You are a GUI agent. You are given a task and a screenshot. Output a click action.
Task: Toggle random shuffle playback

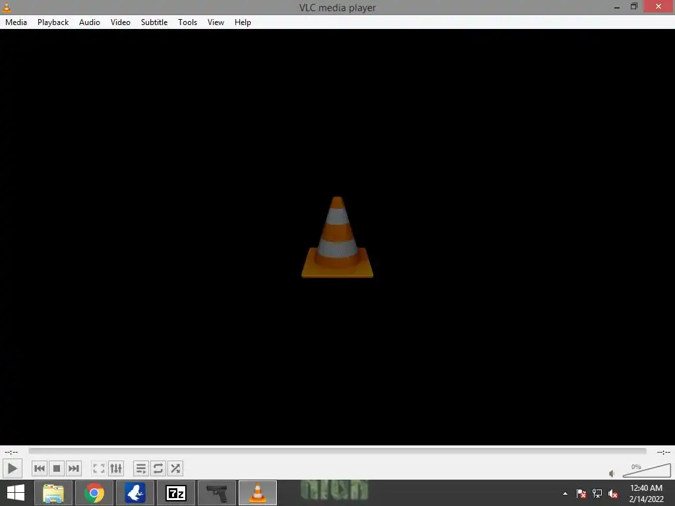tap(175, 468)
